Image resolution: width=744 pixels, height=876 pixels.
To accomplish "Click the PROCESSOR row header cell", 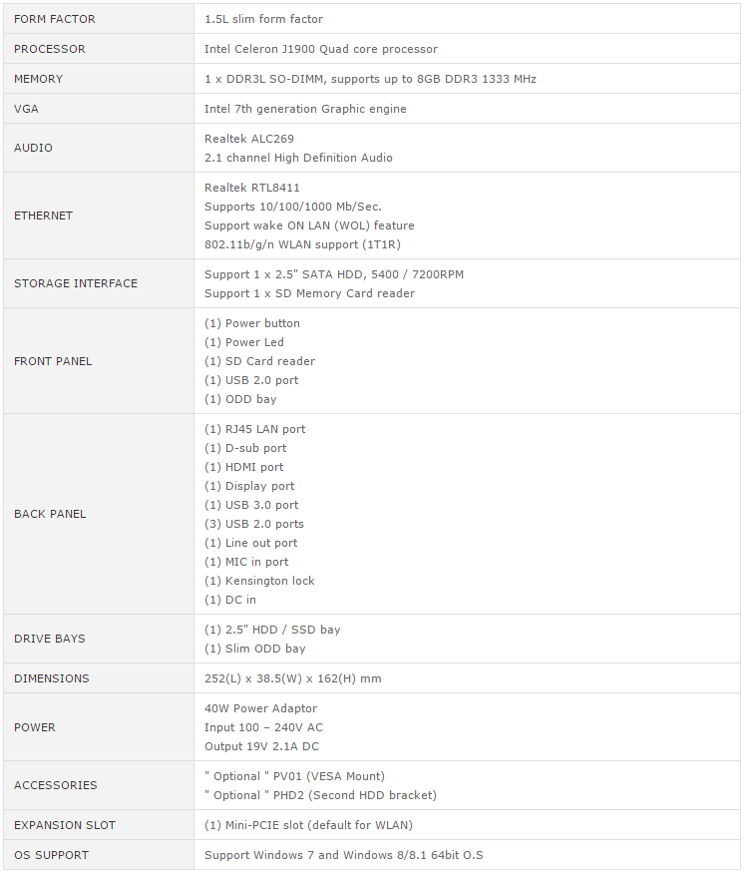I will [x=50, y=49].
